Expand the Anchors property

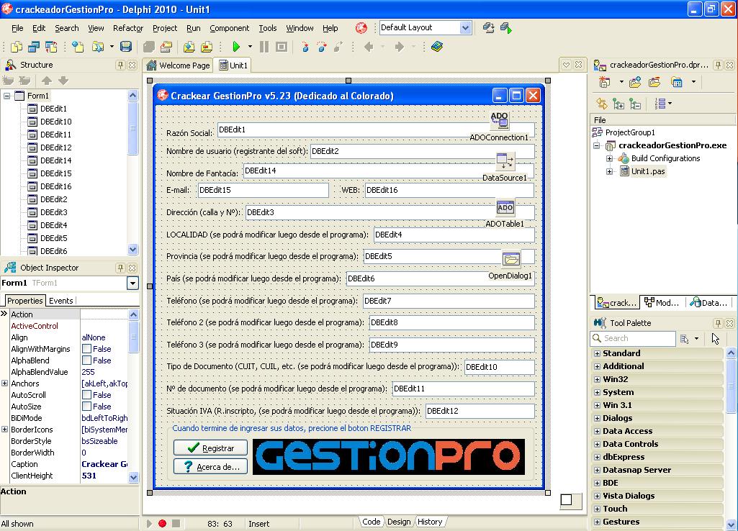tap(5, 383)
